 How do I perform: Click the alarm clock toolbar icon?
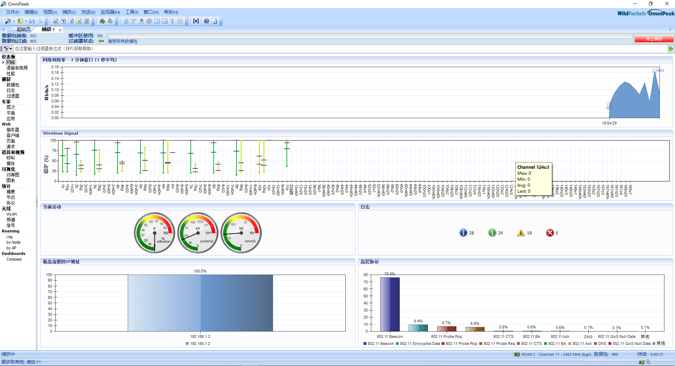(x=87, y=21)
